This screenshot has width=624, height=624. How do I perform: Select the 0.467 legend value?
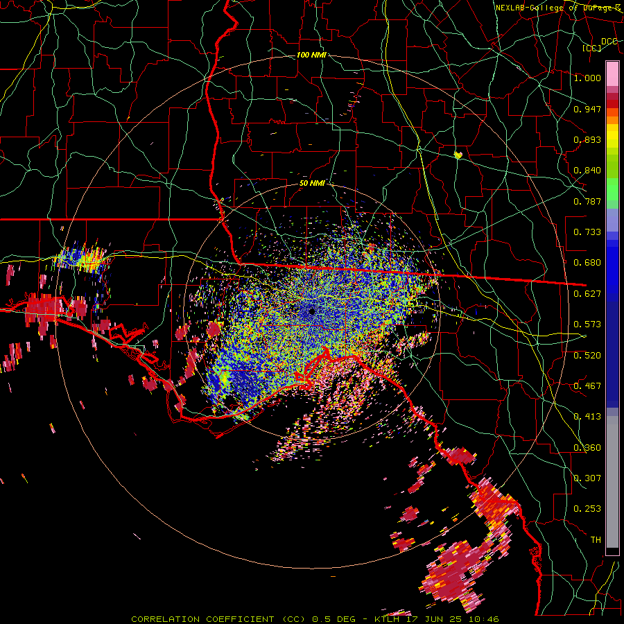[587, 386]
